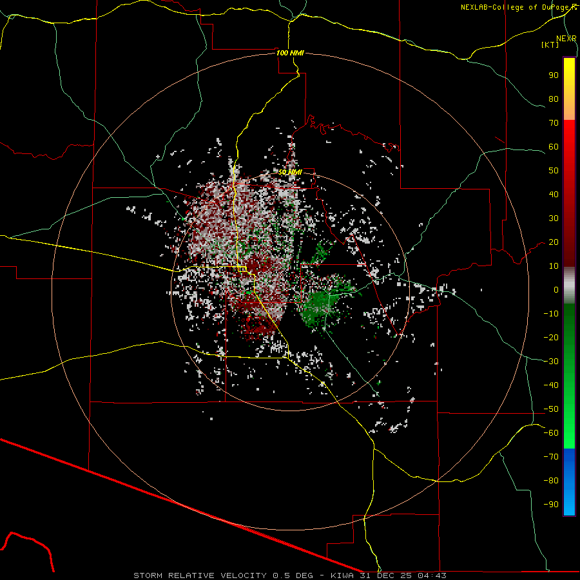Click the -90 value on the velocity scale
This screenshot has height=580, width=580.
point(551,505)
